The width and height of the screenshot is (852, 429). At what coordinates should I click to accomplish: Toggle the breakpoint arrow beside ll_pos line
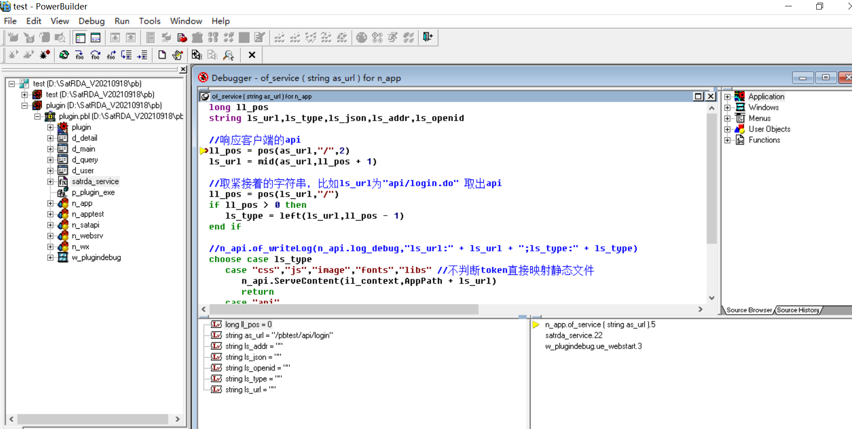203,151
